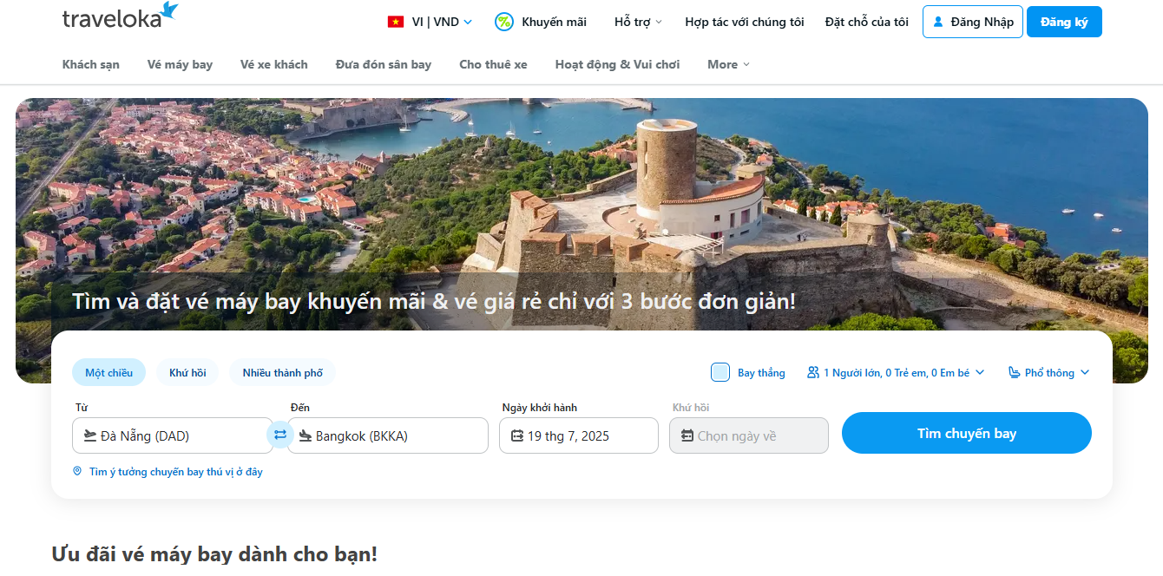Image resolution: width=1163 pixels, height=576 pixels.
Task: Click the Đăng ký button
Action: (1063, 22)
